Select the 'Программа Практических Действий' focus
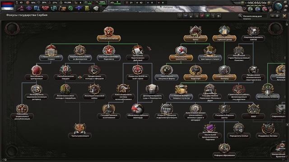 (138, 54)
